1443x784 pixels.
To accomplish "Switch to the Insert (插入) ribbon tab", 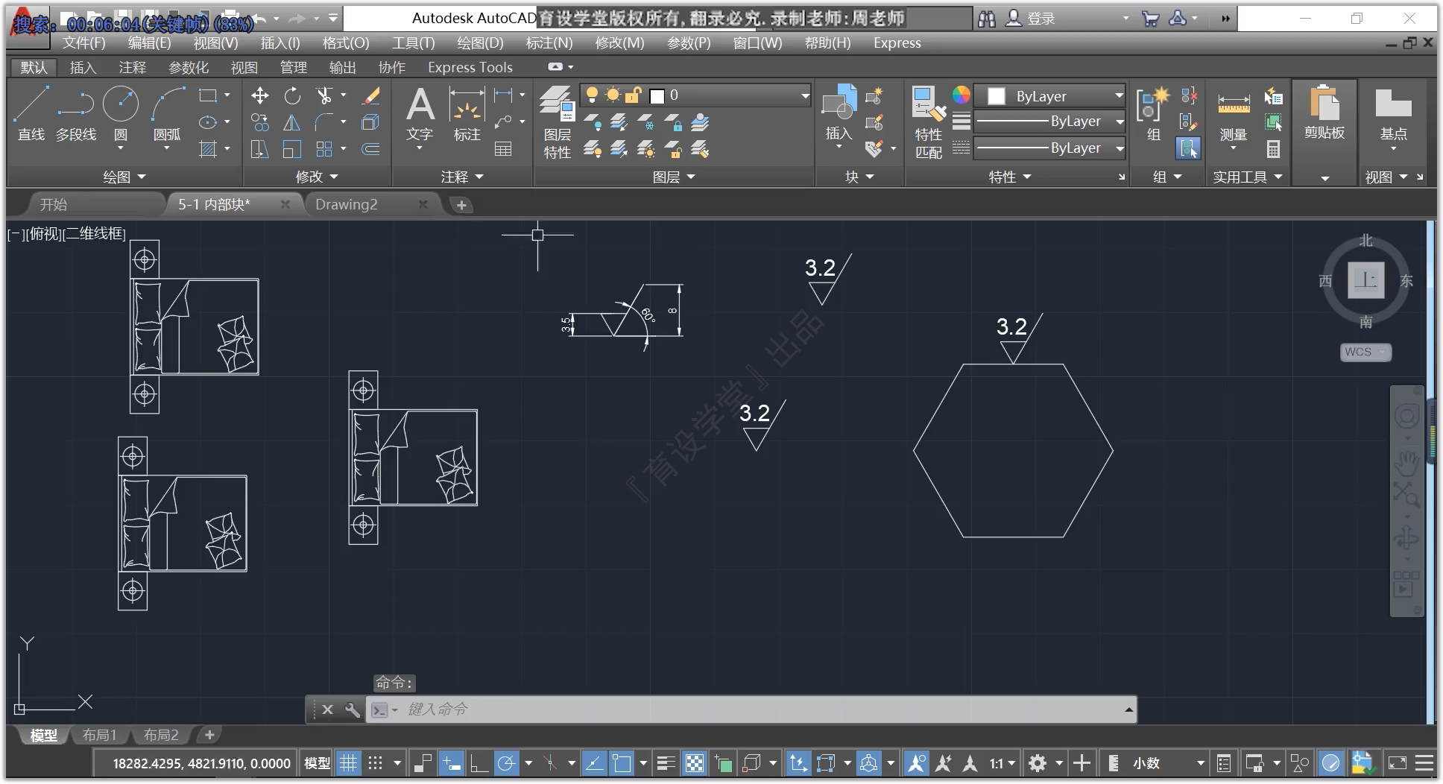I will (x=83, y=68).
